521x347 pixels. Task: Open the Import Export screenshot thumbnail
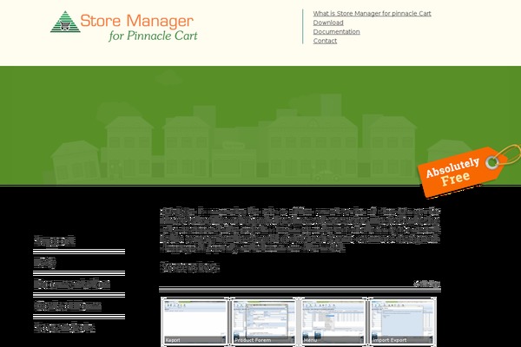pyautogui.click(x=402, y=321)
